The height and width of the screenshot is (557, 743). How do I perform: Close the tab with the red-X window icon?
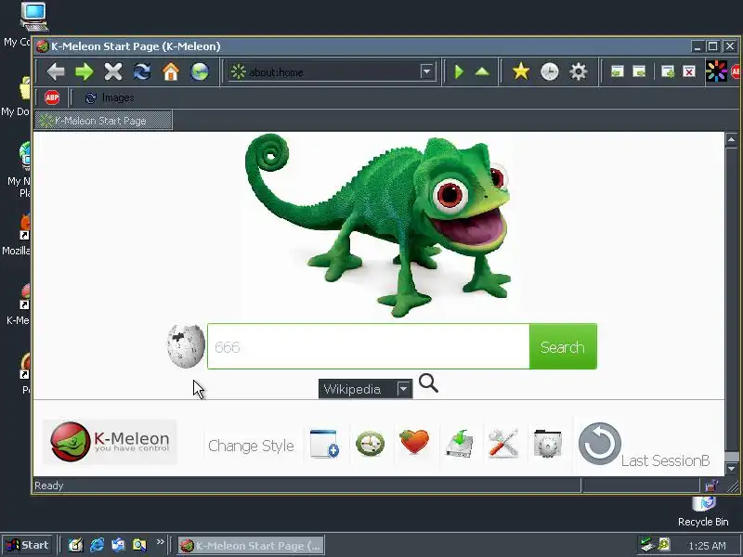pyautogui.click(x=689, y=72)
